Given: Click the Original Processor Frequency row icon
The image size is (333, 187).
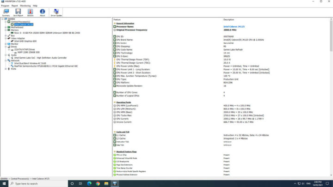Looking at the screenshot, I should tap(115, 30).
